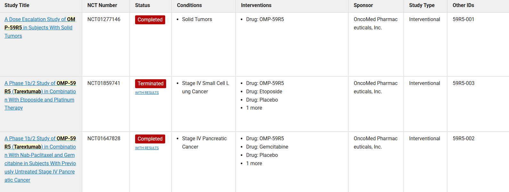Viewport: 509px width, 192px height.
Task: Open the Nab-Paclitaxel and Gemcitabine study link
Action: coord(40,155)
